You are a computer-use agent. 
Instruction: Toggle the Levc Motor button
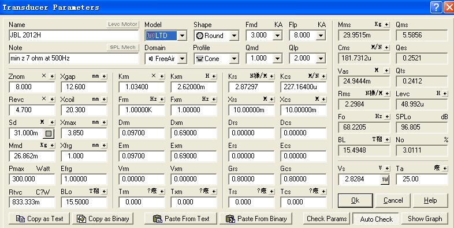click(x=123, y=24)
